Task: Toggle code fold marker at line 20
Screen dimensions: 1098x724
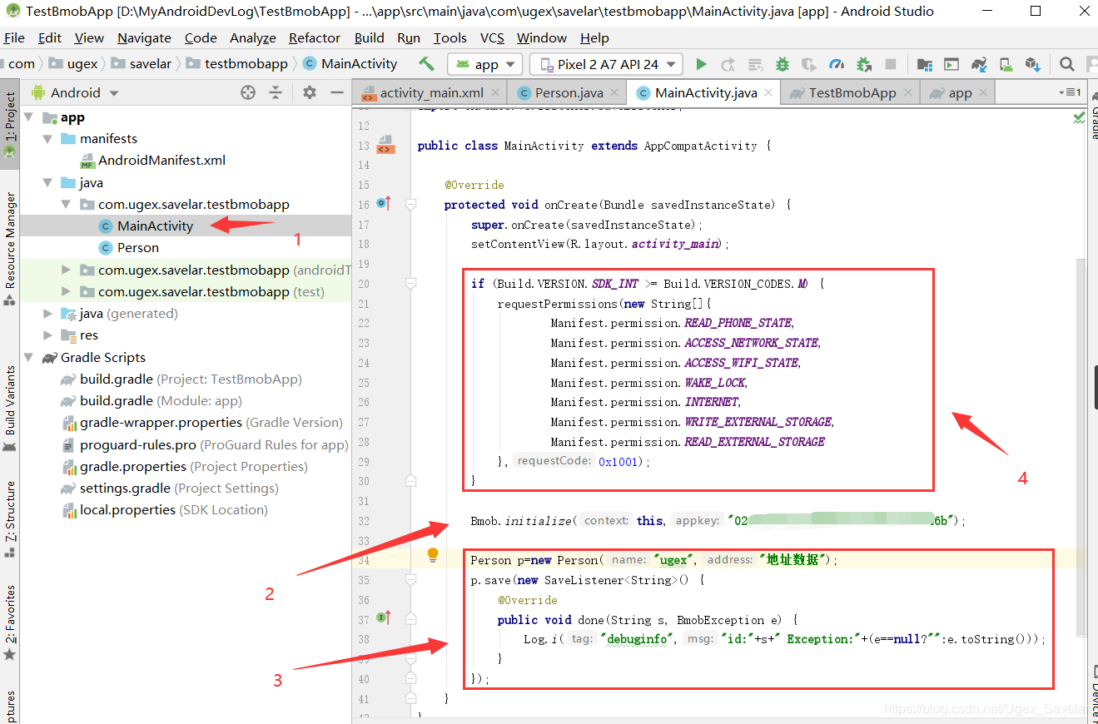Action: pyautogui.click(x=410, y=284)
